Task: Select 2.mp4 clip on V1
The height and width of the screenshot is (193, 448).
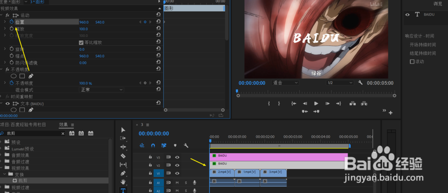Action: pos(222,173)
